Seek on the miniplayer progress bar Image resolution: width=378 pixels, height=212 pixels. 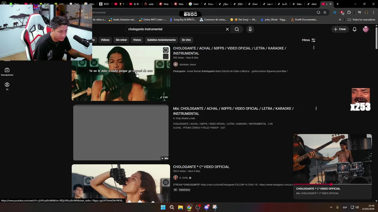coord(332,184)
